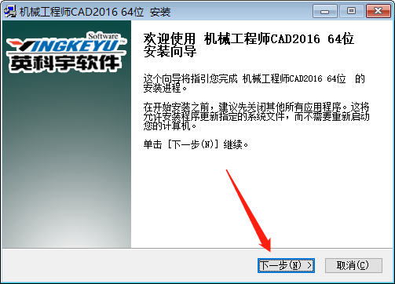Screen dimensions: 395x284
Task: Click the maximize button in title bar
Action: [352, 11]
